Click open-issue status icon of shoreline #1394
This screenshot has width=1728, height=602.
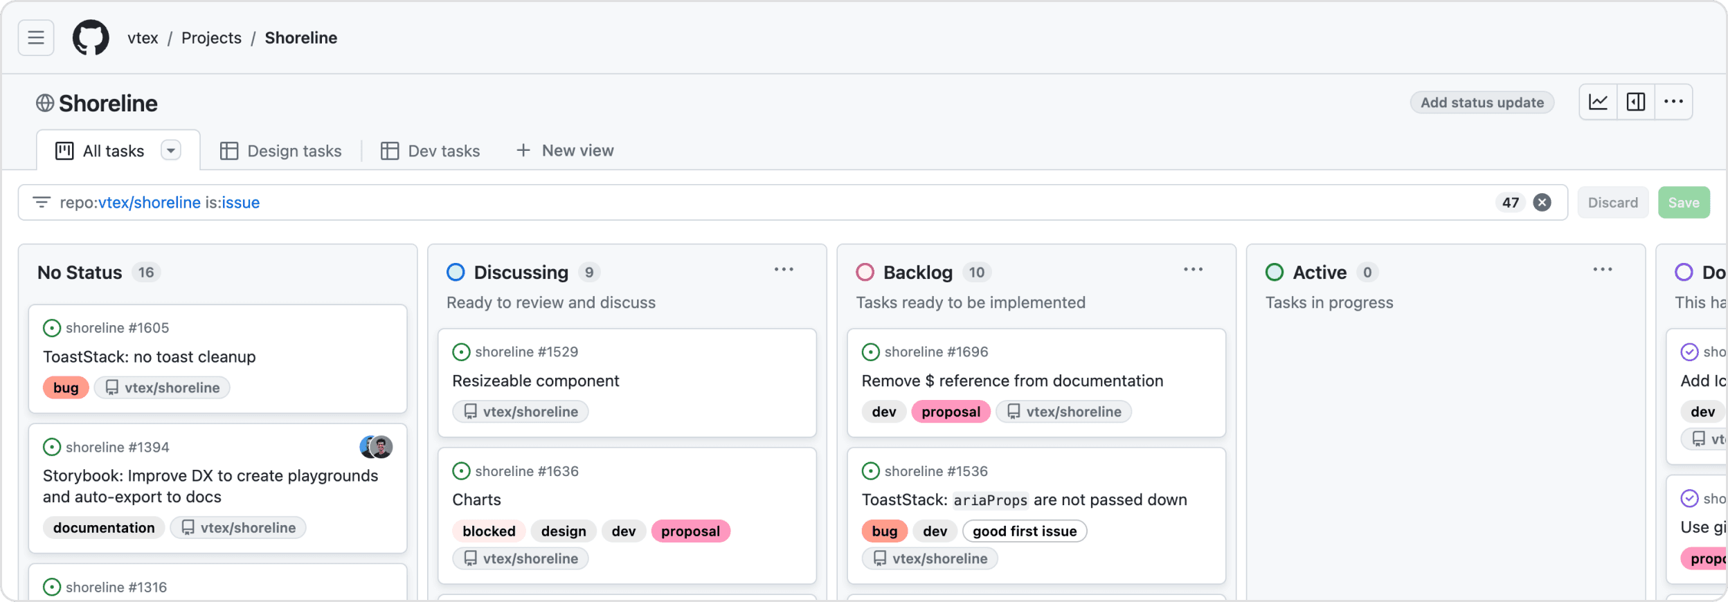52,447
